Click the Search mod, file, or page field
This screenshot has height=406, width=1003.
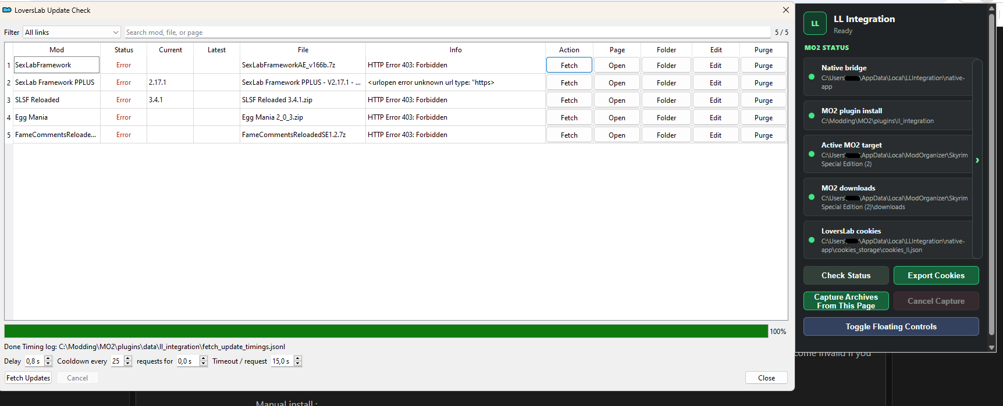[448, 33]
